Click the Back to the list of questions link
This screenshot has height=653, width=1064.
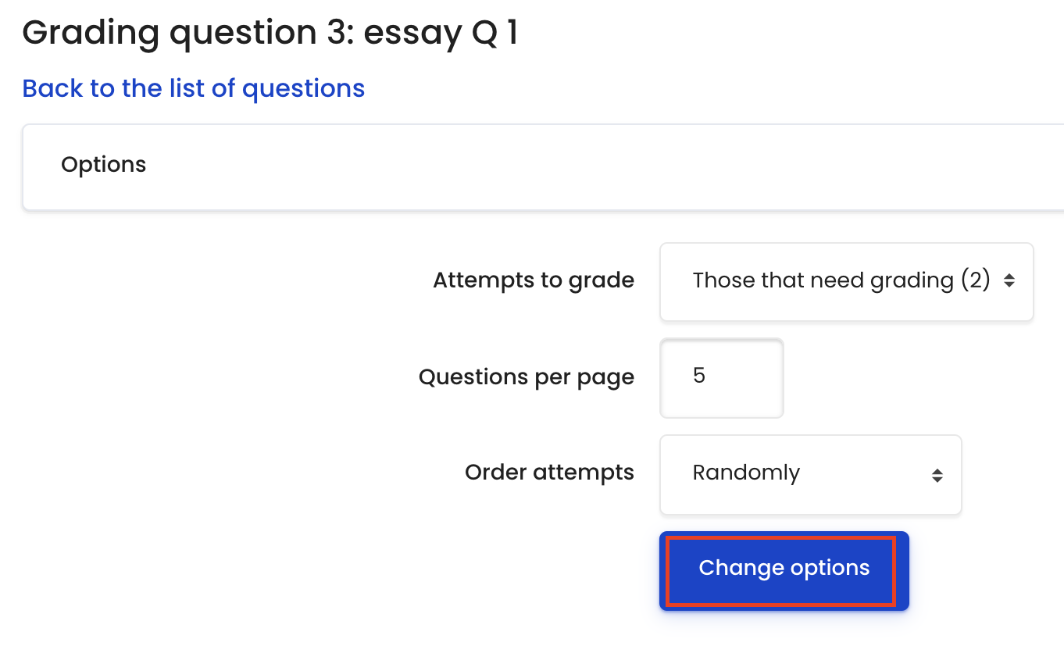click(193, 88)
